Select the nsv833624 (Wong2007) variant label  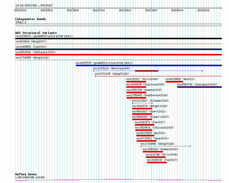point(31,41)
